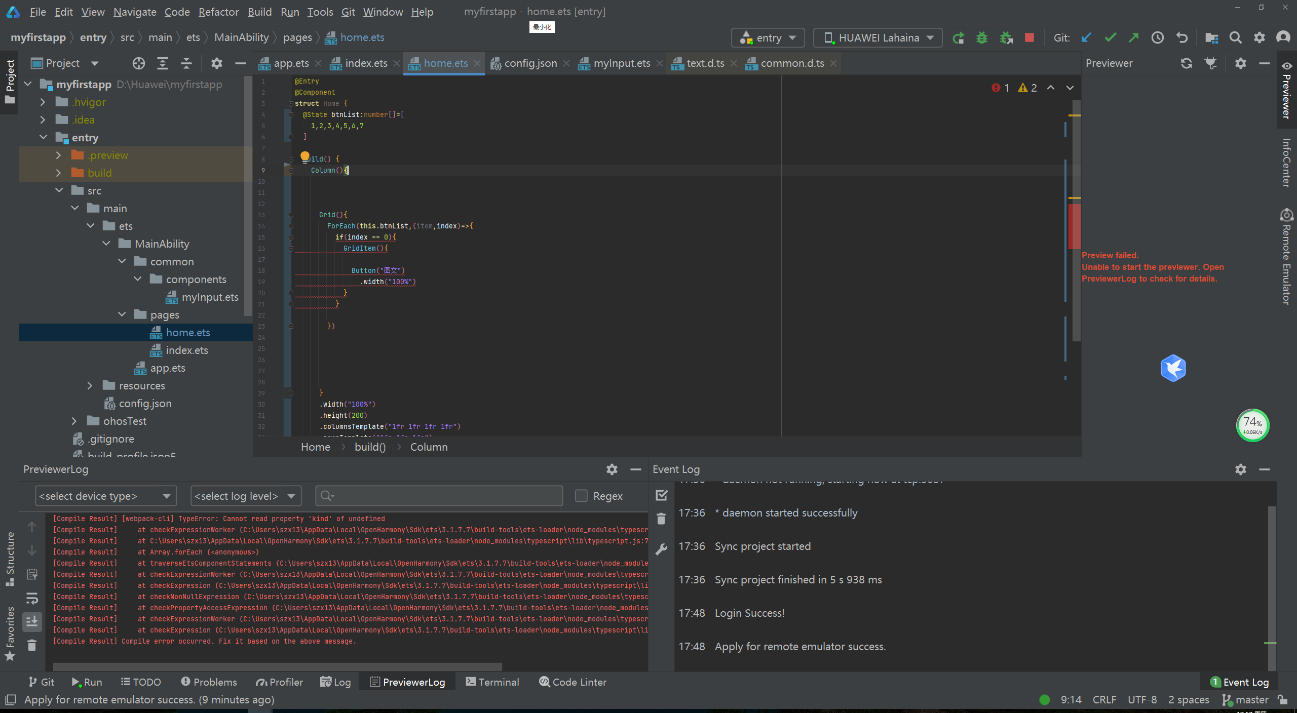Toggle the Structure side tab

[x=10, y=559]
